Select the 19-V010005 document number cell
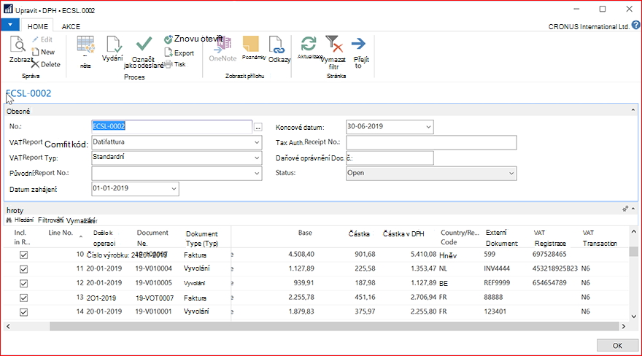 [x=153, y=283]
